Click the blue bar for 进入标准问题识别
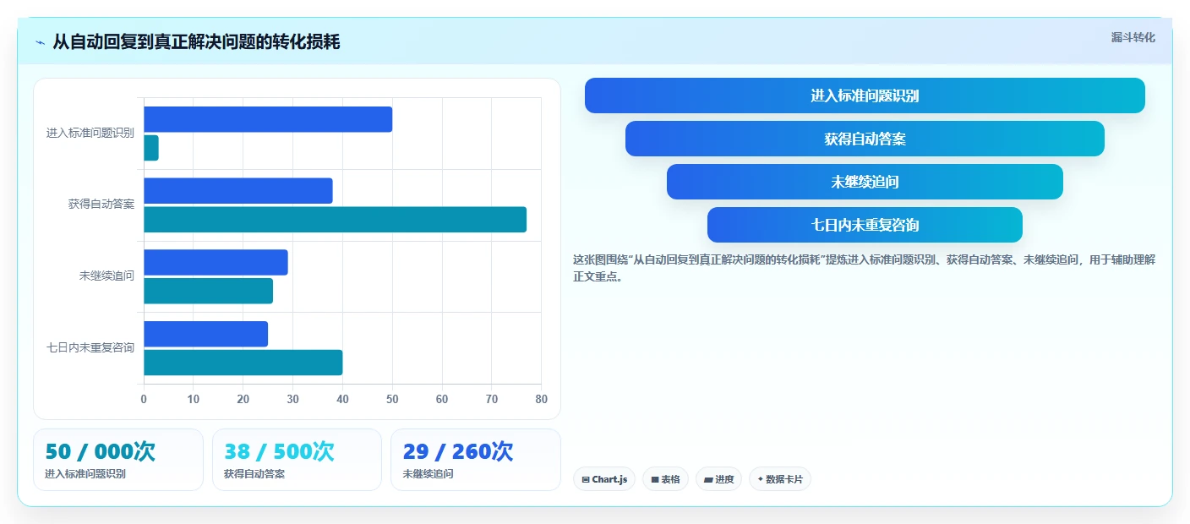 click(x=268, y=119)
